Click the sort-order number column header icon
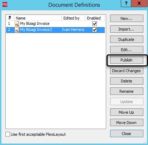Viewport: 148px width, 145px height. pyautogui.click(x=10, y=18)
